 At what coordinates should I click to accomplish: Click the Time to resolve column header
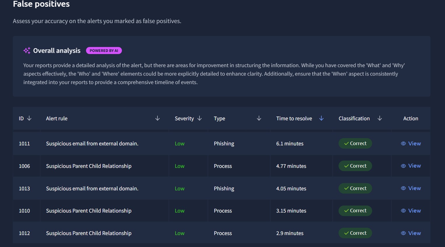pos(294,118)
